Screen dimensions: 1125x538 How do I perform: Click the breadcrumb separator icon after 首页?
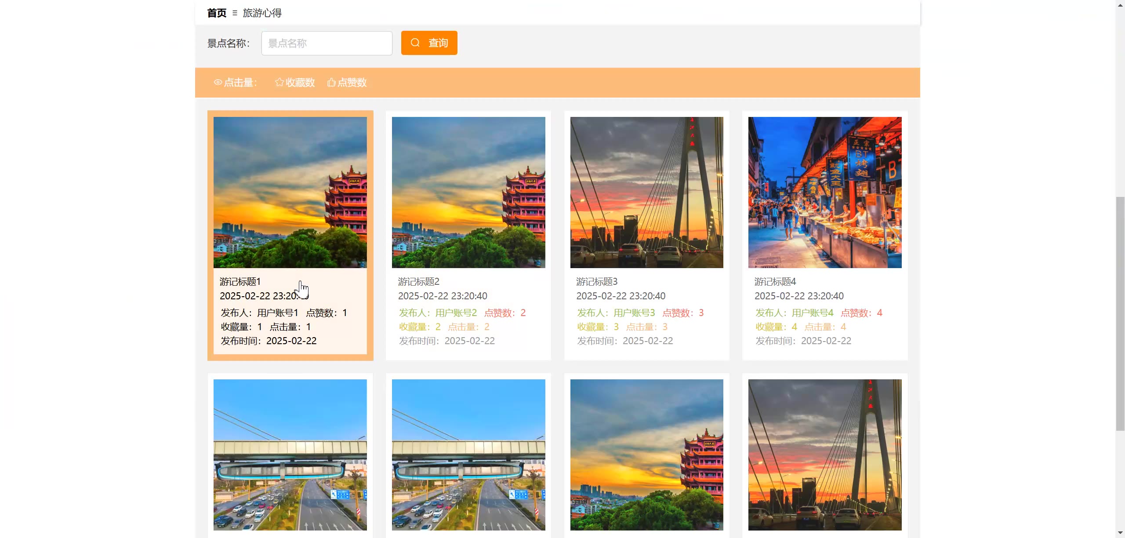click(235, 13)
